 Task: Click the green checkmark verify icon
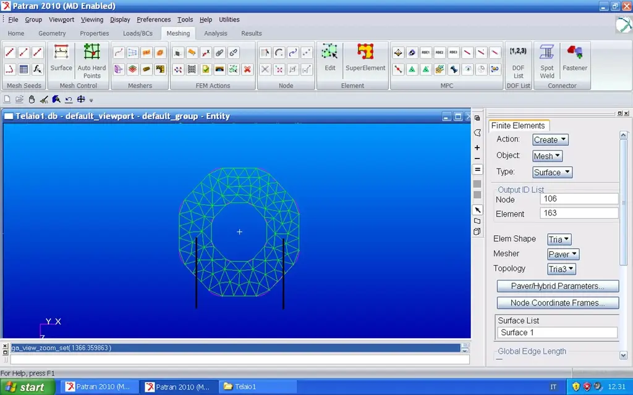205,69
